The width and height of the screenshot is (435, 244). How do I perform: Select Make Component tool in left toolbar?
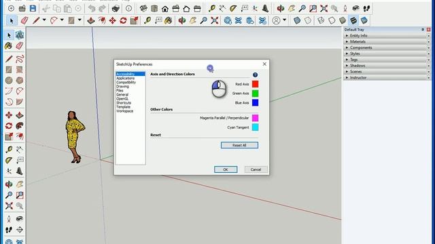[20, 35]
